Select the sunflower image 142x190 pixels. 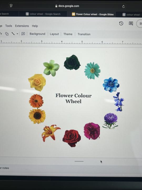[x=37, y=116]
